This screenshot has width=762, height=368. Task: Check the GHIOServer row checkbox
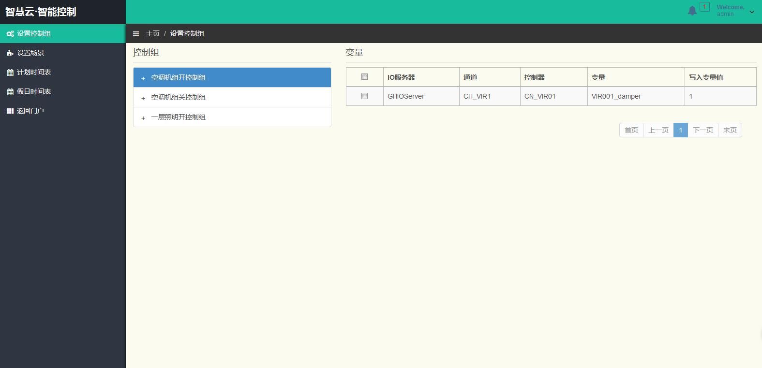365,96
